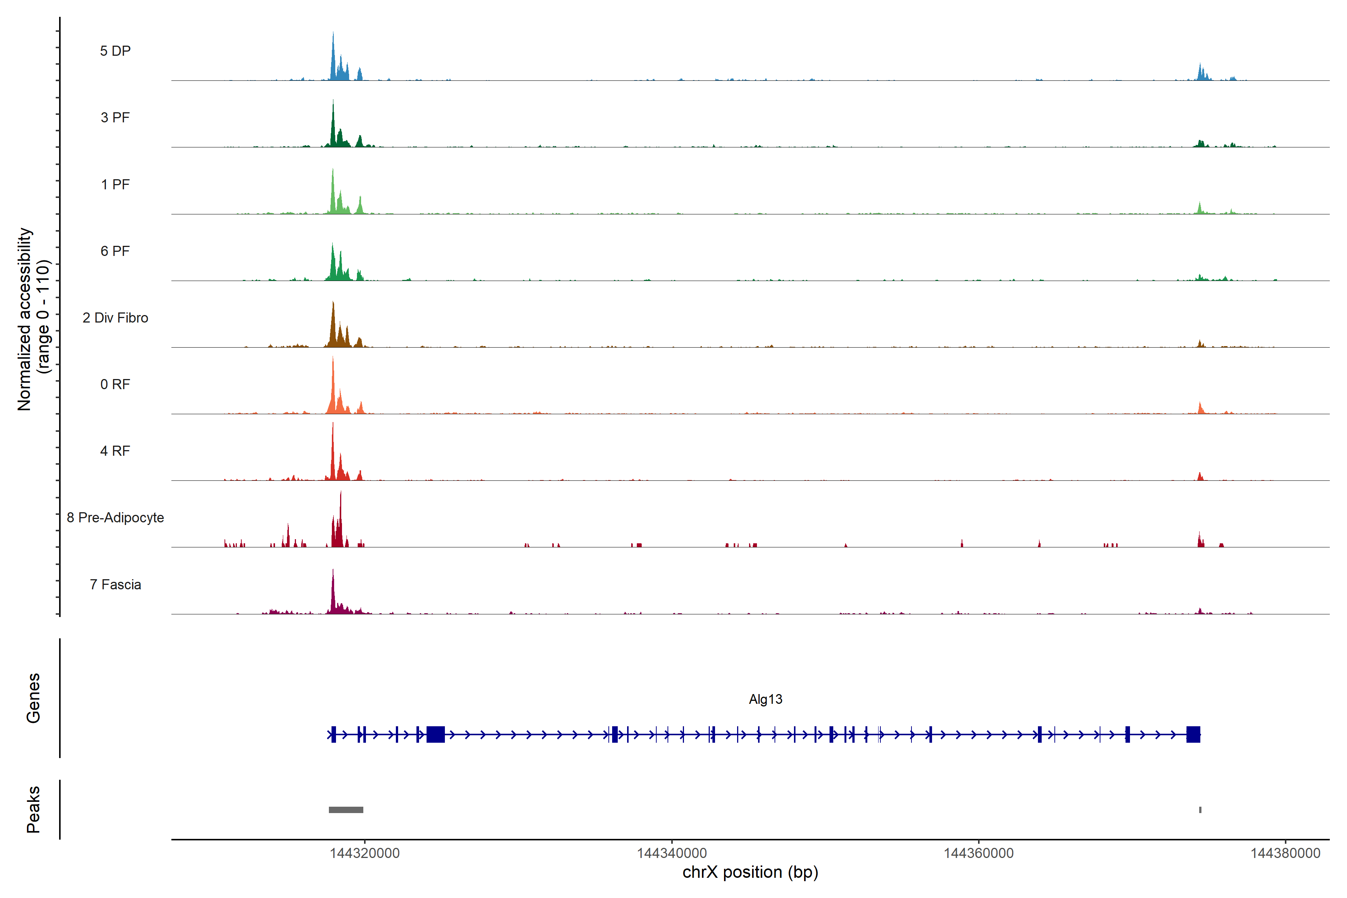Select the 4 RF track label
The image size is (1347, 898).
(115, 451)
